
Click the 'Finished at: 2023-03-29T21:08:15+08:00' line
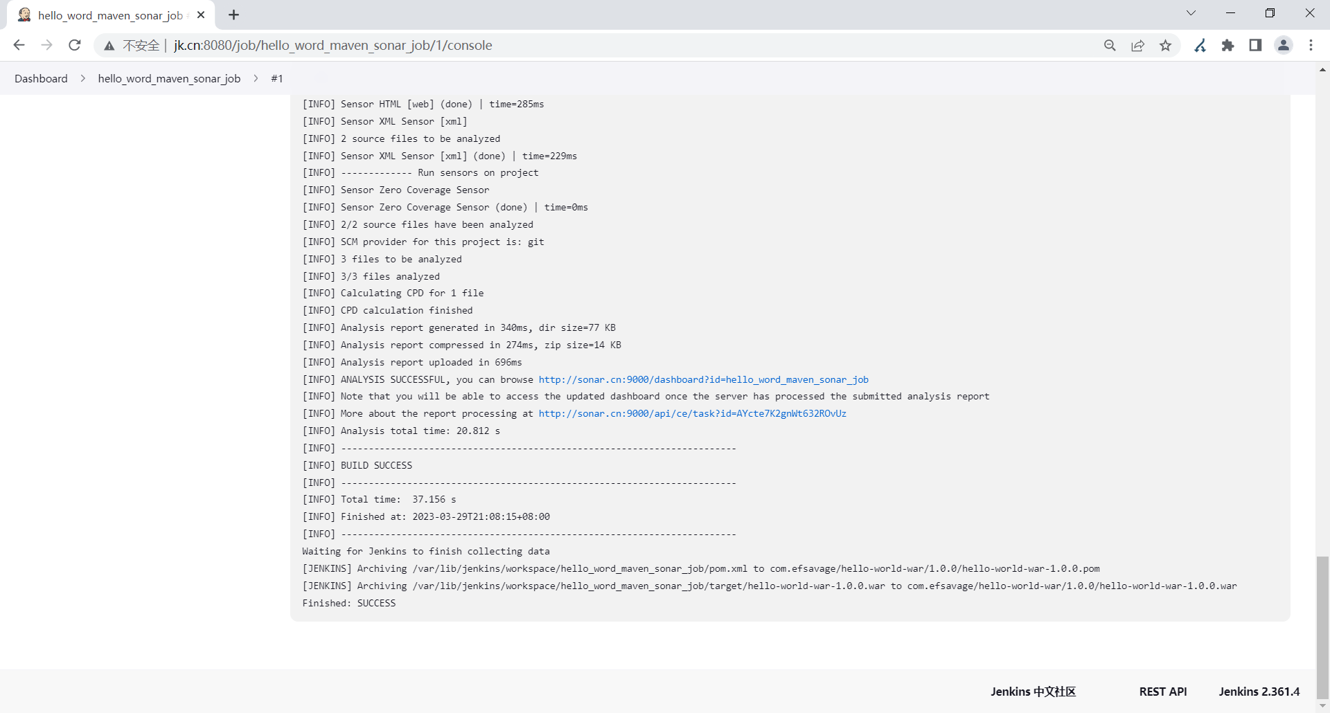point(426,516)
